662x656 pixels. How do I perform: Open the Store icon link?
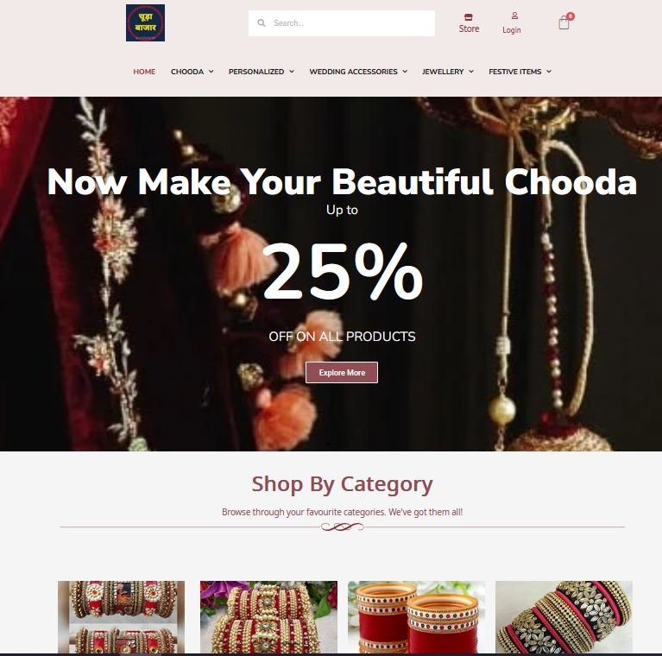(468, 17)
